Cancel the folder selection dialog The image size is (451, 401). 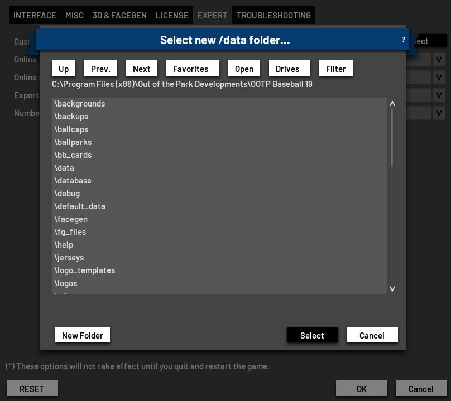point(372,335)
